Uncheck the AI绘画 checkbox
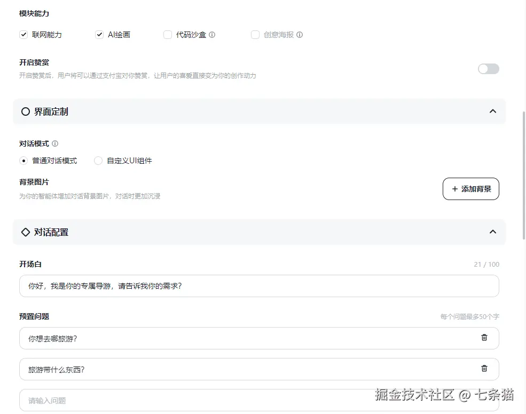The image size is (526, 414). pos(99,35)
